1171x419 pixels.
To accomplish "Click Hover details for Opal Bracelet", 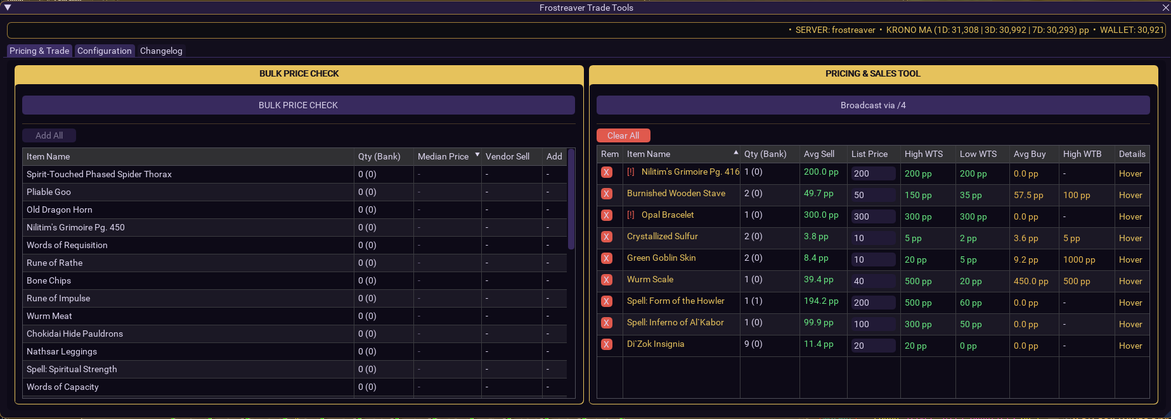I will tap(1130, 216).
